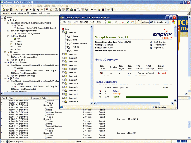The width and height of the screenshot is (191, 143).
Task: Click the New script icon in e-Tester toolbar
Action: pyautogui.click(x=4, y=10)
